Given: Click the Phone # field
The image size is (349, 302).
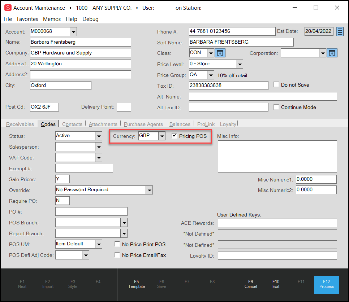Looking at the screenshot, I should (x=232, y=31).
